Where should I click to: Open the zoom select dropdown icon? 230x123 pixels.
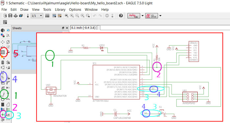point(88,16)
